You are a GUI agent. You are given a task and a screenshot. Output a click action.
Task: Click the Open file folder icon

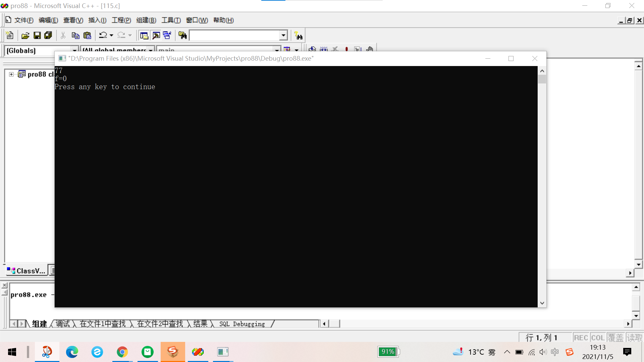tap(25, 35)
